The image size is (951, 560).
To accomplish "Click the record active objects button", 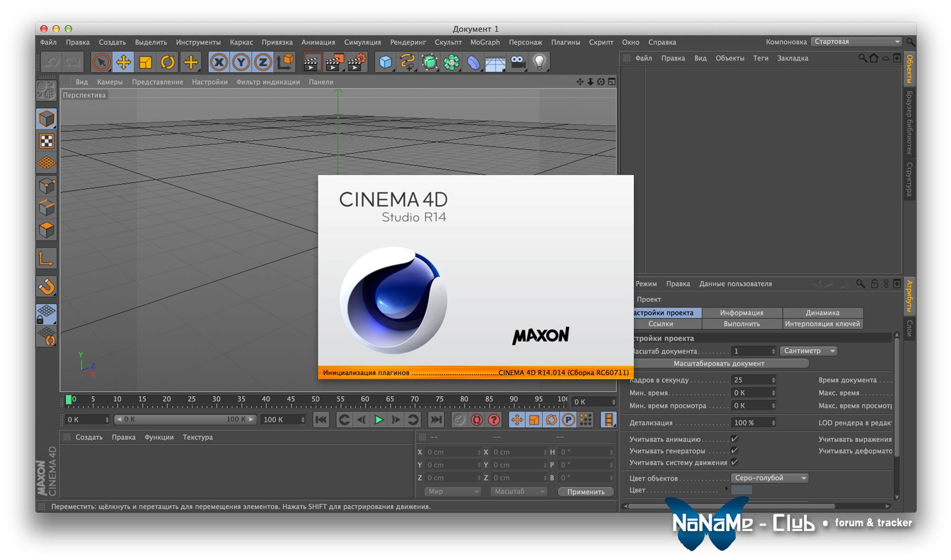I will [x=459, y=420].
